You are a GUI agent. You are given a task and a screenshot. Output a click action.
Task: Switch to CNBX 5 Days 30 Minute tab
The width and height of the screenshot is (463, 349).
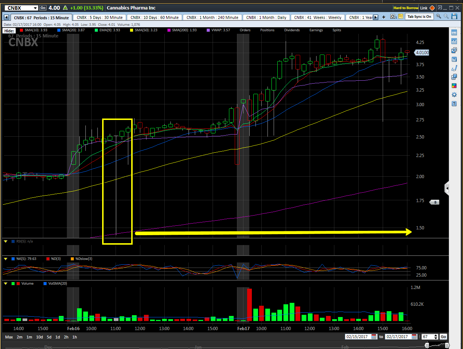(100, 17)
